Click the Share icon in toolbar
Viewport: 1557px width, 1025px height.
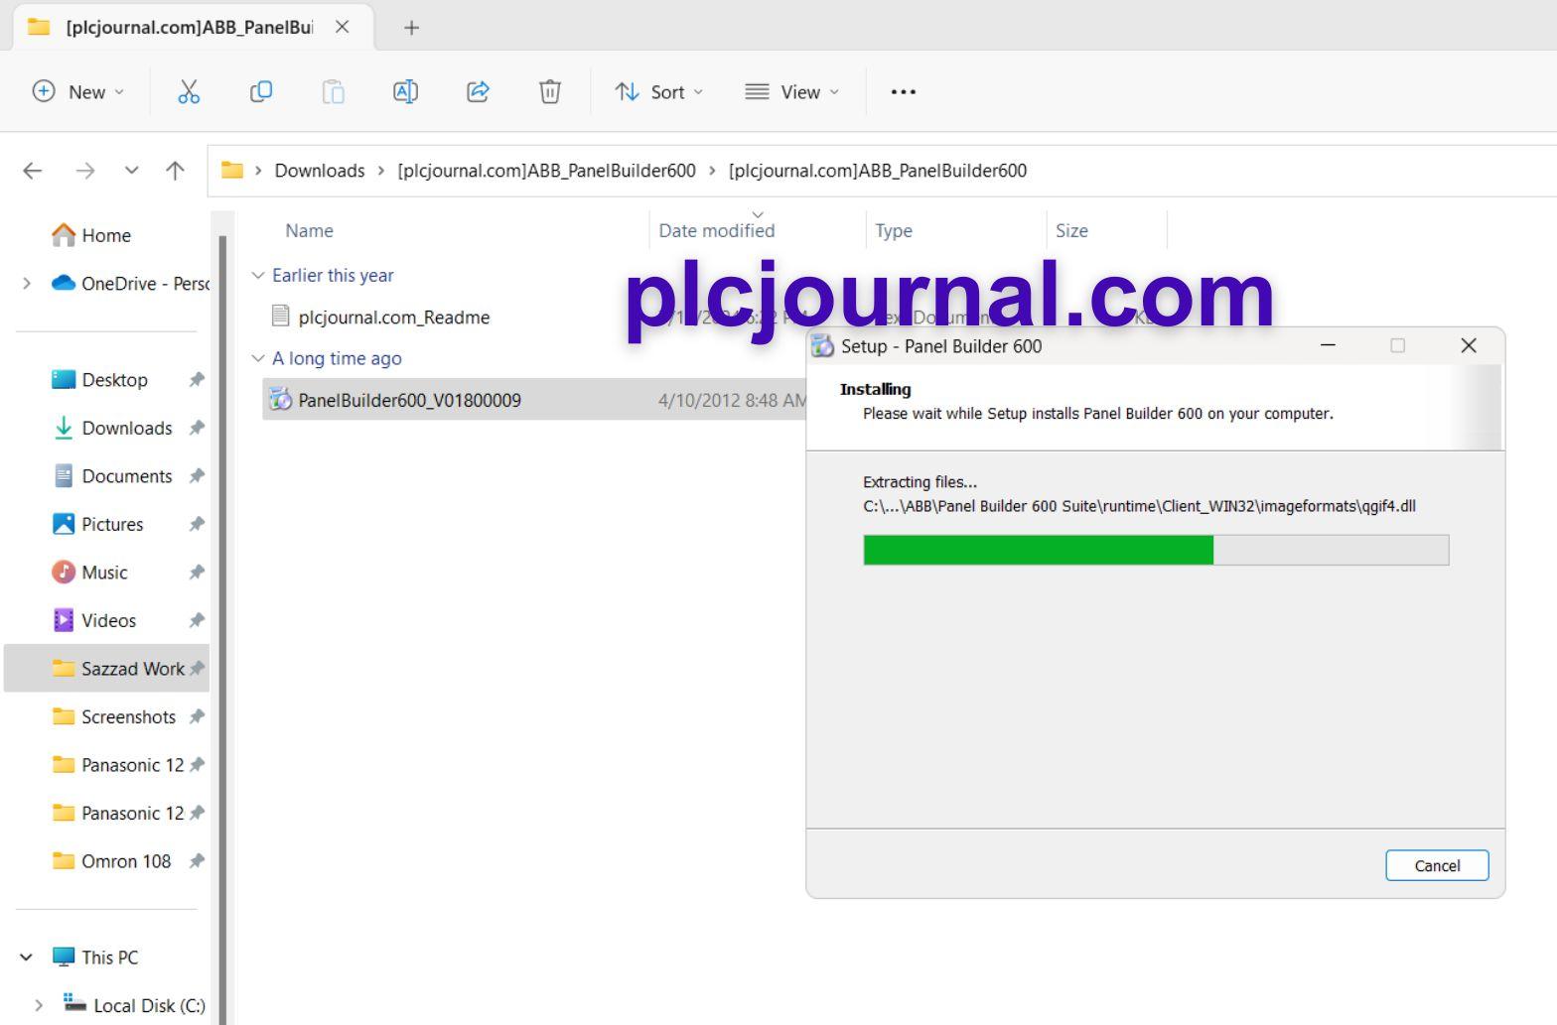pyautogui.click(x=478, y=92)
